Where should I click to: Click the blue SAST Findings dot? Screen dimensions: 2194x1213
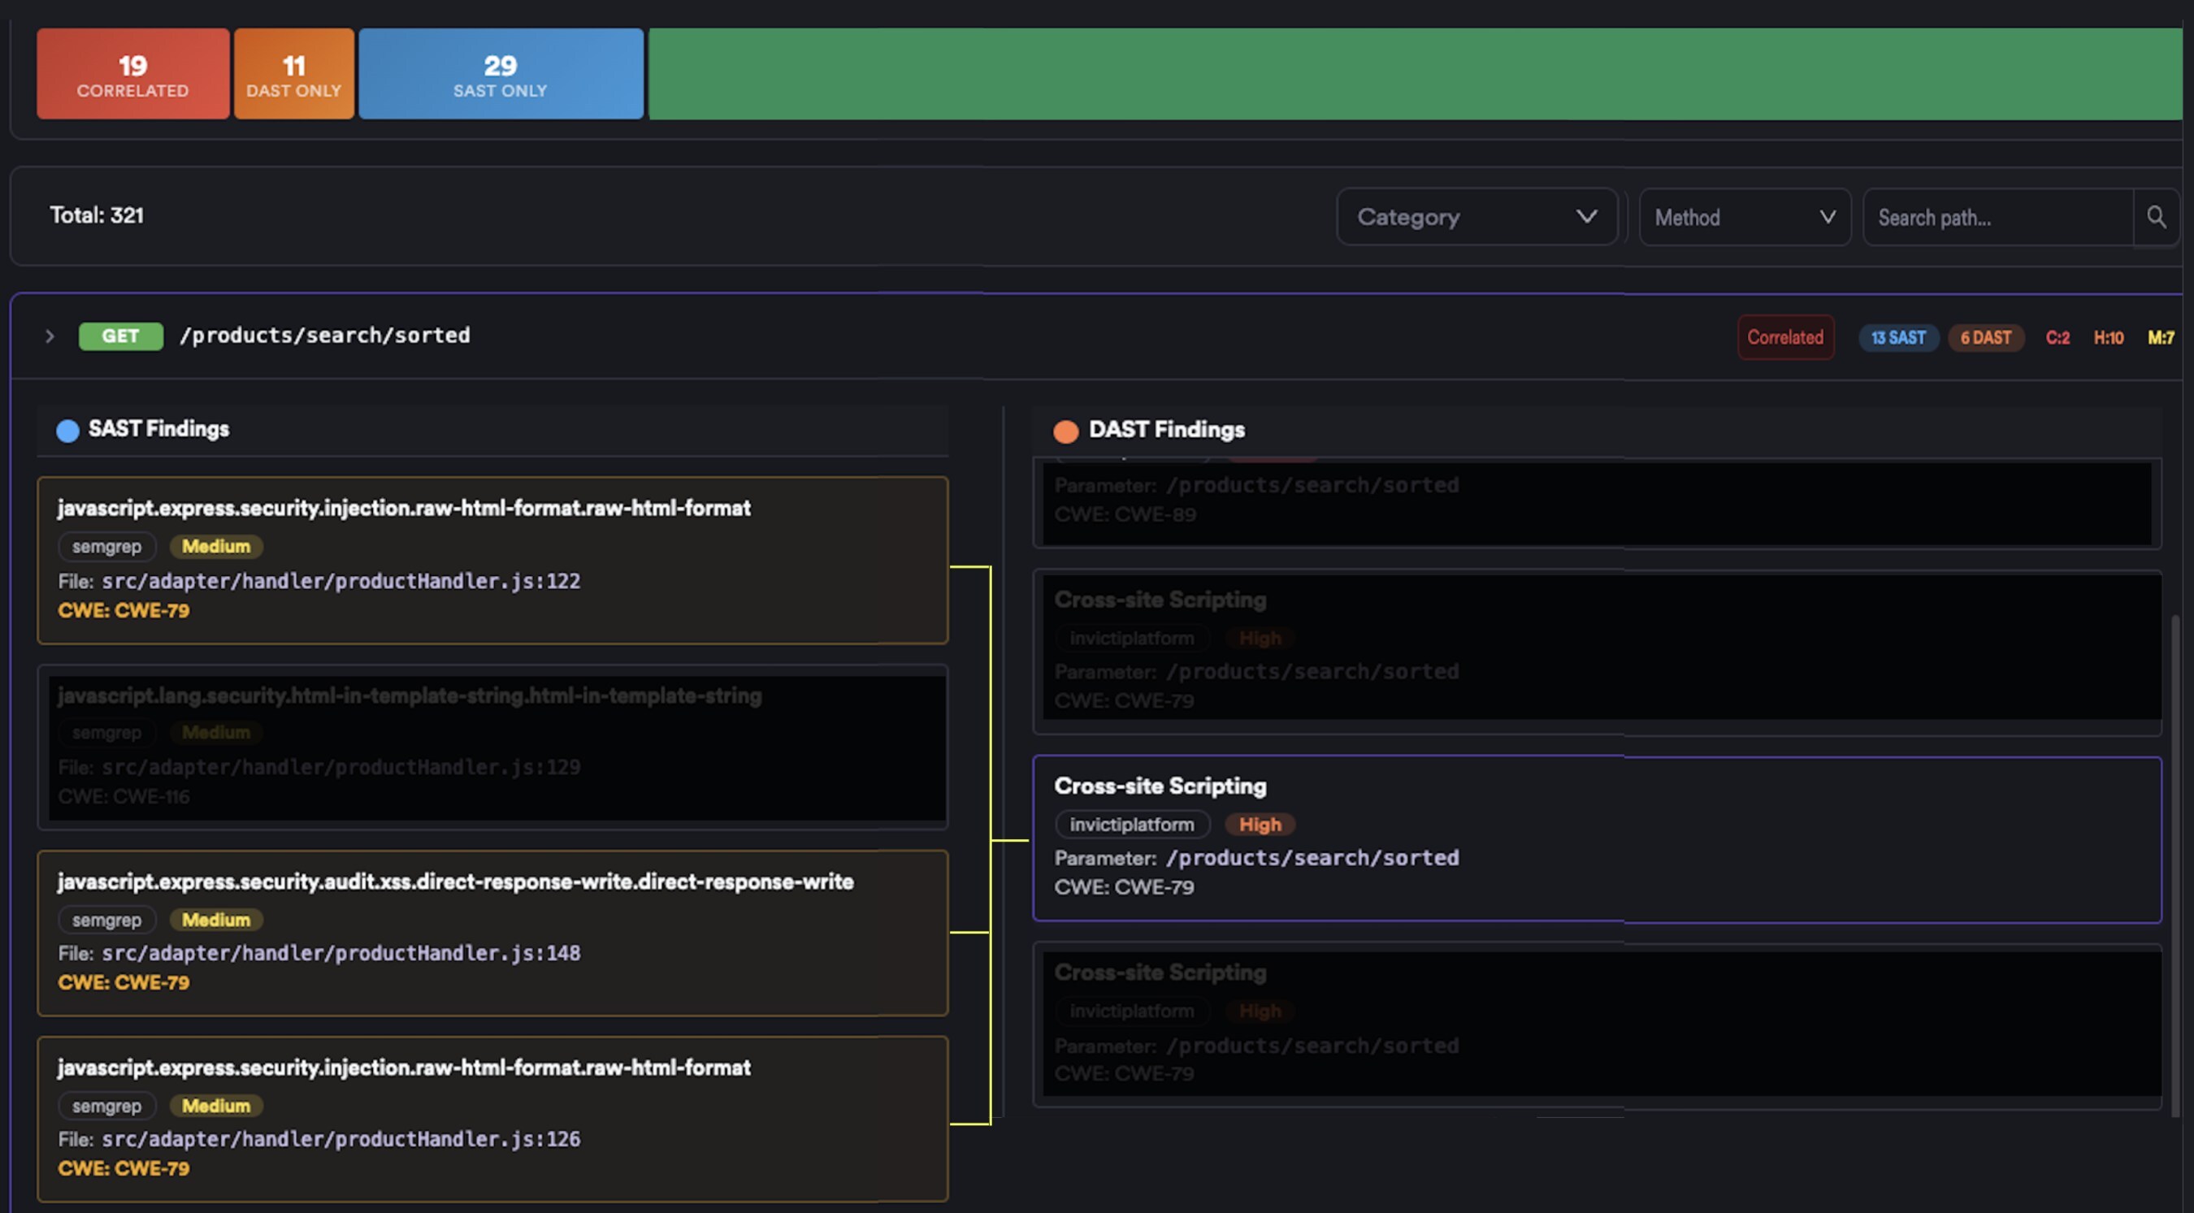[x=67, y=430]
